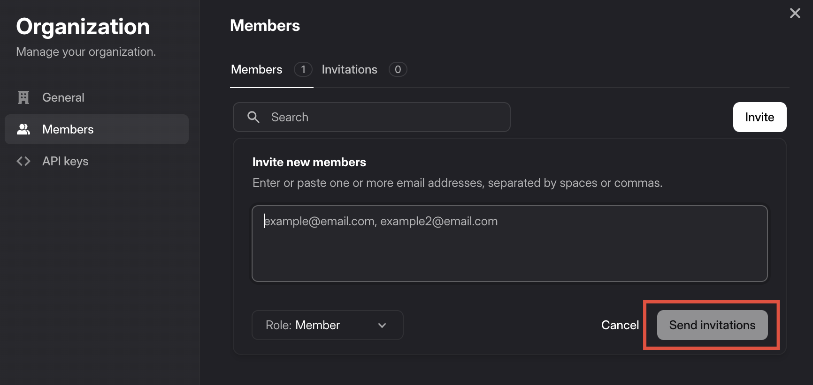Click the Invitations count badge showing 0
This screenshot has width=813, height=385.
pos(398,69)
